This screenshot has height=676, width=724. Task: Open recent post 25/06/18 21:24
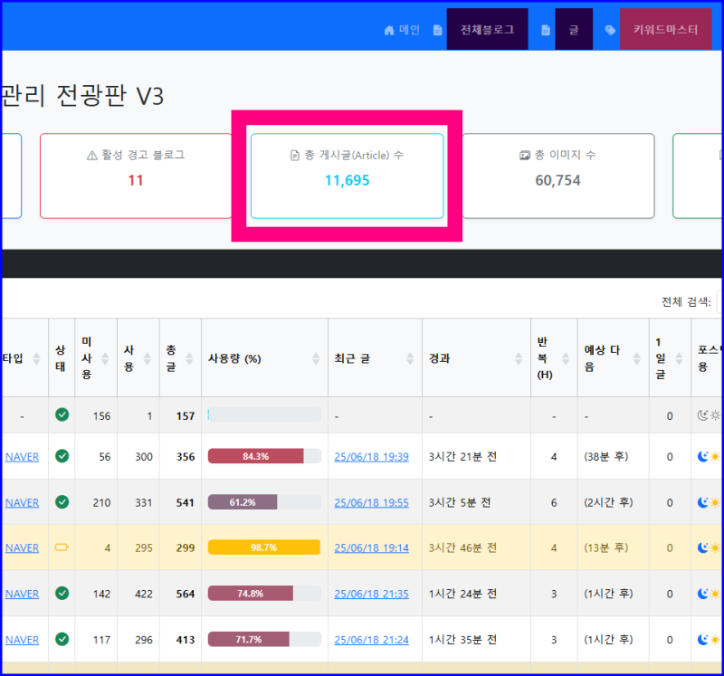pyautogui.click(x=371, y=640)
